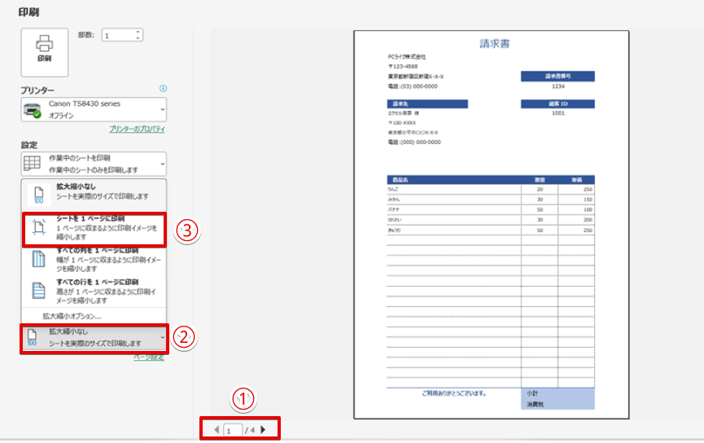The height and width of the screenshot is (443, 704).
Task: Decrease the number of copies (部数)
Action: tap(138, 38)
